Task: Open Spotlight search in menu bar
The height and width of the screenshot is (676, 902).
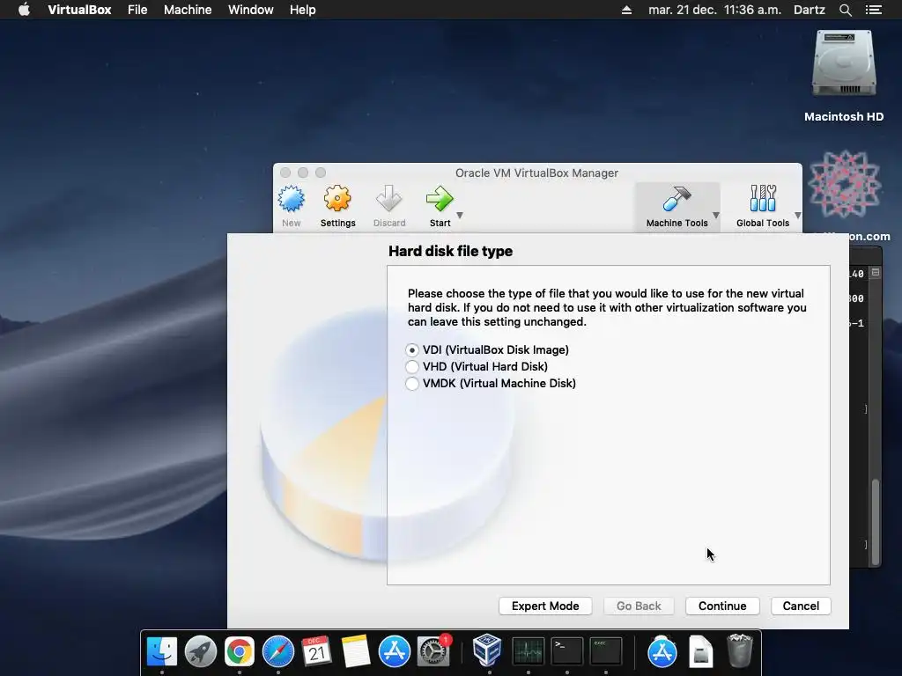Action: click(845, 10)
